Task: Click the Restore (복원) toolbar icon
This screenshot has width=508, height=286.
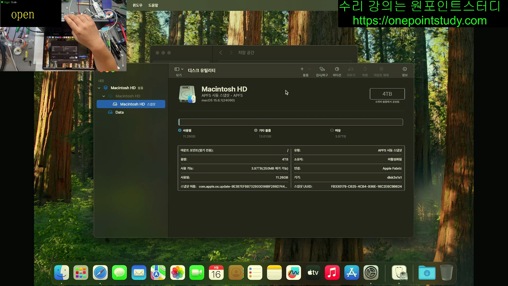Action: point(365,69)
